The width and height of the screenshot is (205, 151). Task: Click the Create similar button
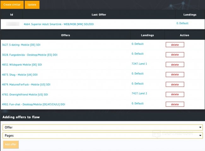pos(12,5)
